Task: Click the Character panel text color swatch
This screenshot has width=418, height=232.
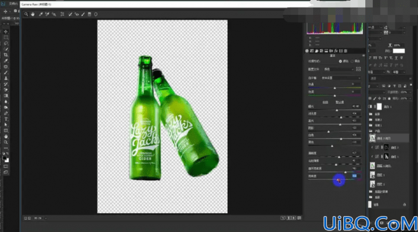Action: point(399,51)
